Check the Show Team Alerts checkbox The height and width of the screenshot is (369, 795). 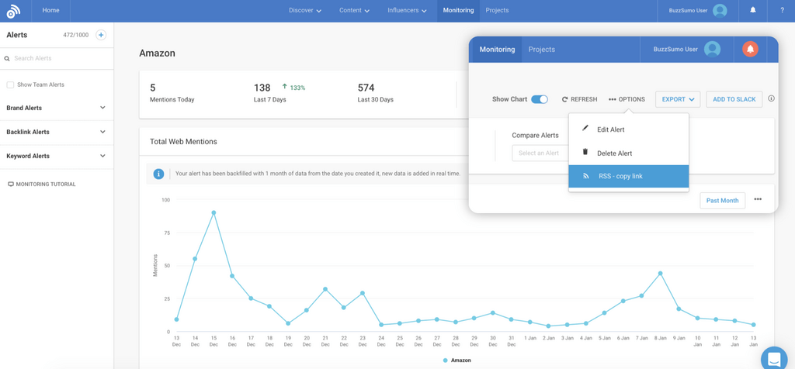coord(10,84)
